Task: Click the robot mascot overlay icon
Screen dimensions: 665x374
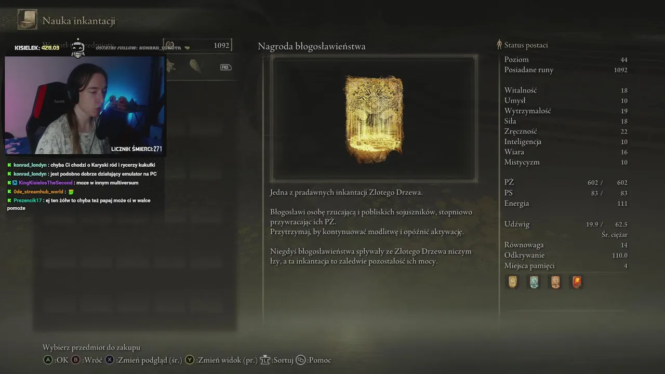Action: pos(78,48)
